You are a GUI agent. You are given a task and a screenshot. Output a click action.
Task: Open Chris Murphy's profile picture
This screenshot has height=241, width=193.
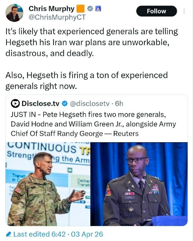coord(14,13)
